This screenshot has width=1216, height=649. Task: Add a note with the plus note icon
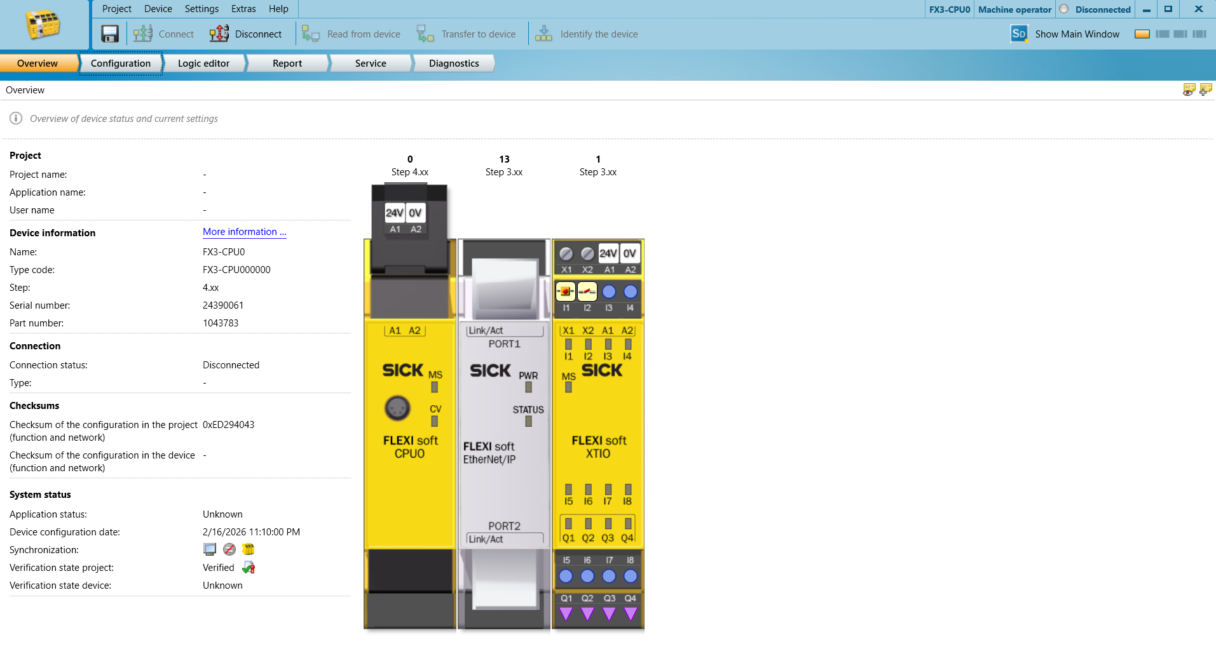pyautogui.click(x=1205, y=90)
